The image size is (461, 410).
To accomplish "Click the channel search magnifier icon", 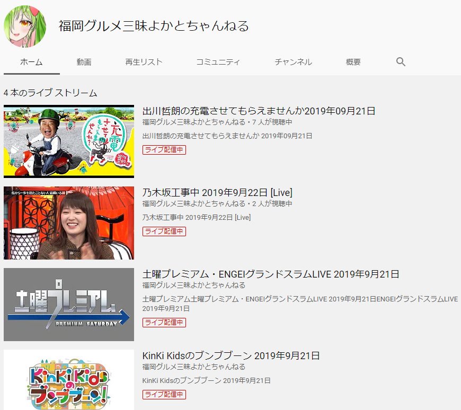I will click(401, 62).
